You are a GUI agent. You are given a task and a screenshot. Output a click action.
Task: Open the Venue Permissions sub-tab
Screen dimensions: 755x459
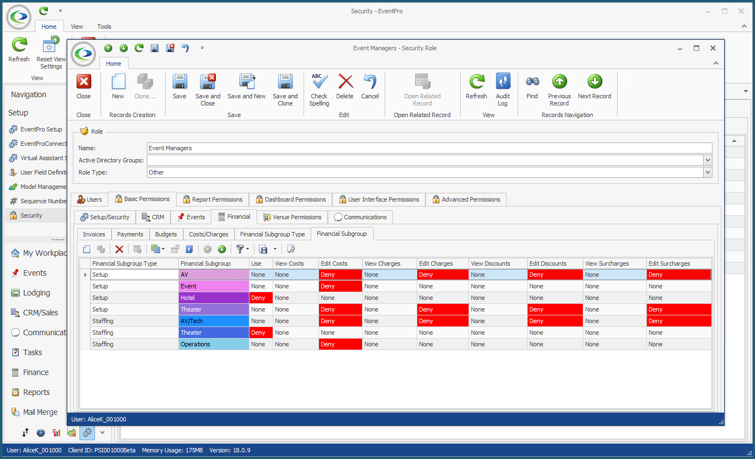click(x=292, y=217)
